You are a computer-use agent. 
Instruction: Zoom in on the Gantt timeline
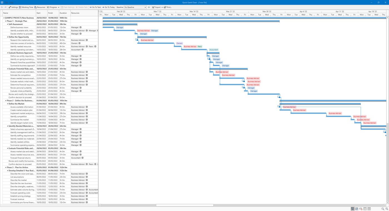coord(387,209)
